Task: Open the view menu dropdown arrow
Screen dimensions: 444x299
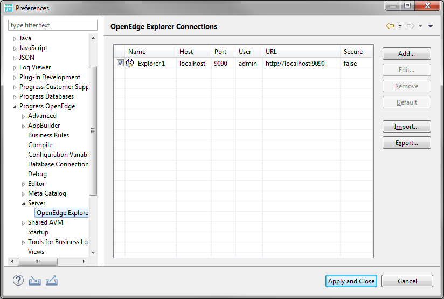Action: point(431,26)
